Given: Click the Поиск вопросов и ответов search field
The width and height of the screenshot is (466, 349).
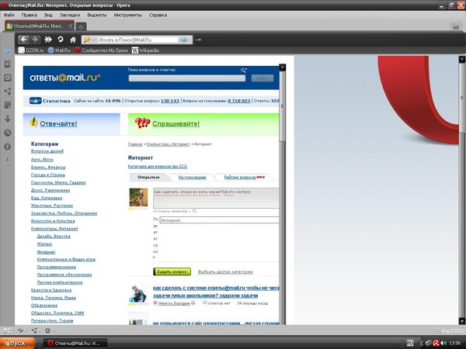Looking at the screenshot, I should [187, 78].
